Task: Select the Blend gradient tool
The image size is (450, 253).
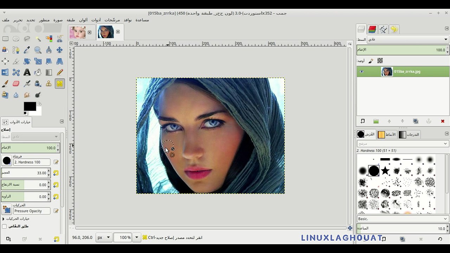Action: pyautogui.click(x=49, y=73)
